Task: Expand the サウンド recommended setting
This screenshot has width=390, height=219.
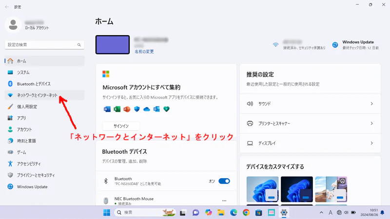Action: click(310, 104)
